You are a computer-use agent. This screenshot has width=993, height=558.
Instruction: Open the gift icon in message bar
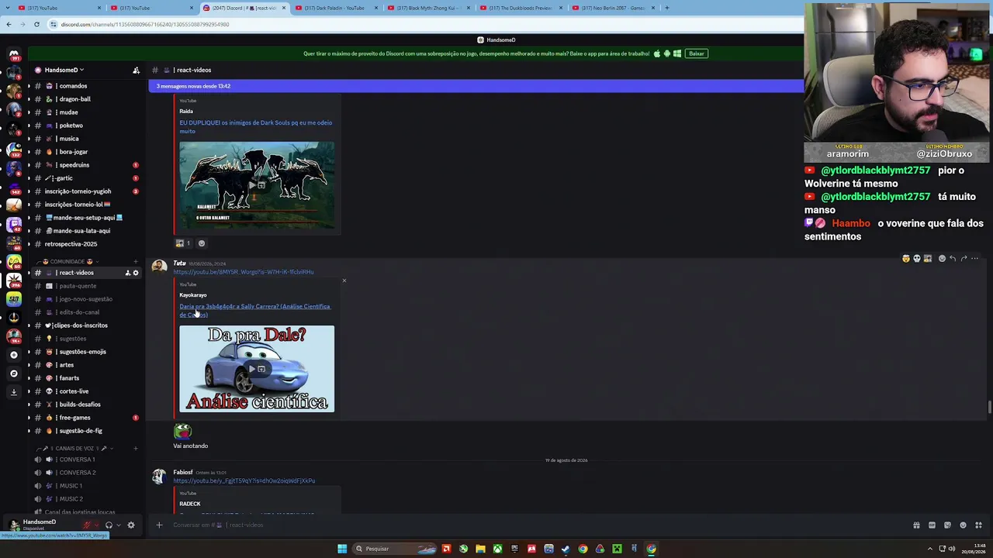(916, 525)
